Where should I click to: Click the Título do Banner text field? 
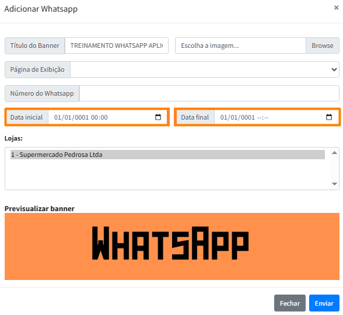coord(117,45)
